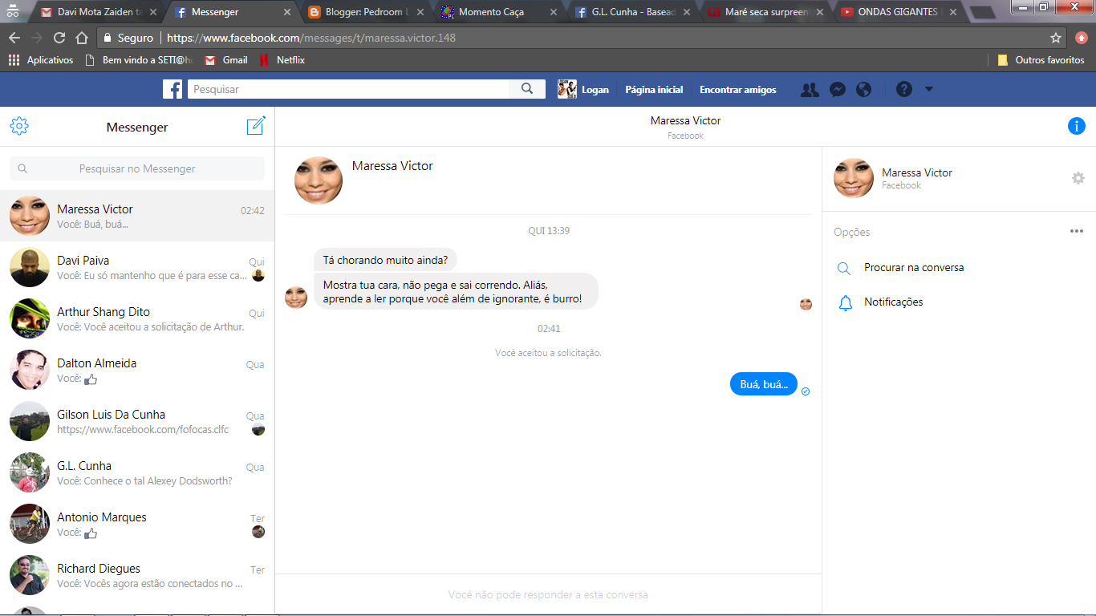This screenshot has height=616, width=1096.
Task: Close the Messenger browser tab
Action: [287, 12]
